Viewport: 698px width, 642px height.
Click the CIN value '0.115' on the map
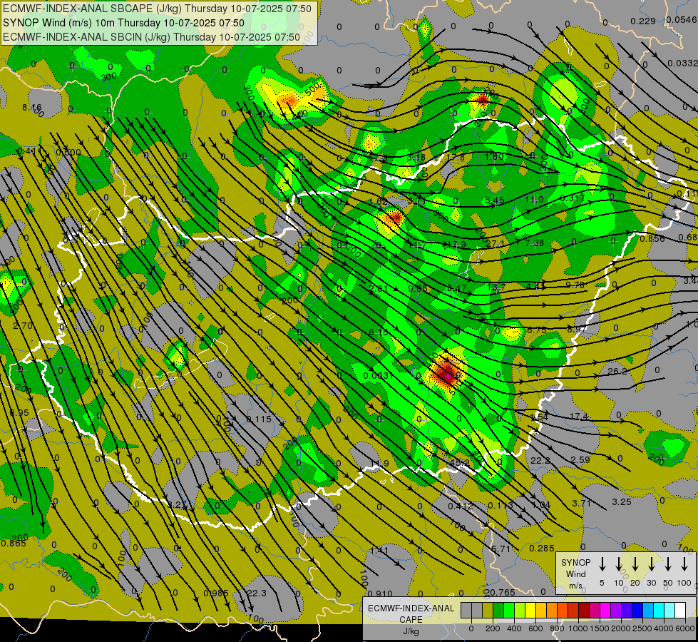click(x=259, y=419)
